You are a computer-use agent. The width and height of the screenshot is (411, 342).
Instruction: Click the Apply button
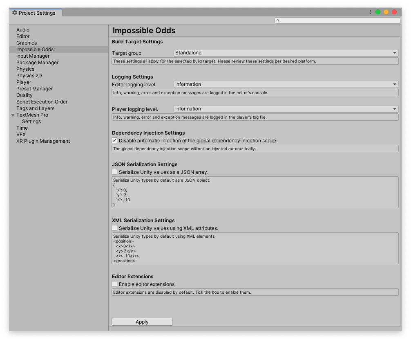(x=142, y=322)
